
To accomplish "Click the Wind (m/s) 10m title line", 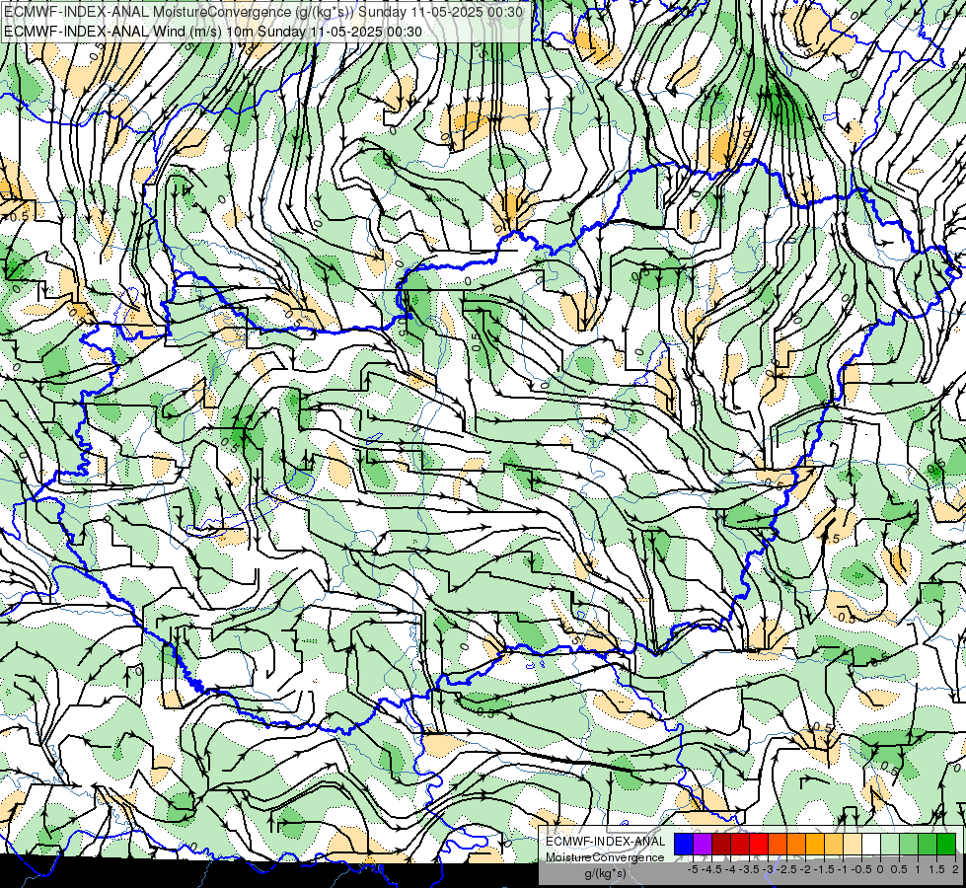I will [x=213, y=31].
